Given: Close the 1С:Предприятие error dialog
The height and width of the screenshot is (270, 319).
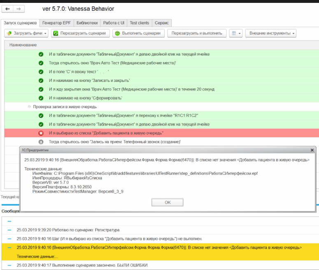Looking at the screenshot, I should coord(312,150).
